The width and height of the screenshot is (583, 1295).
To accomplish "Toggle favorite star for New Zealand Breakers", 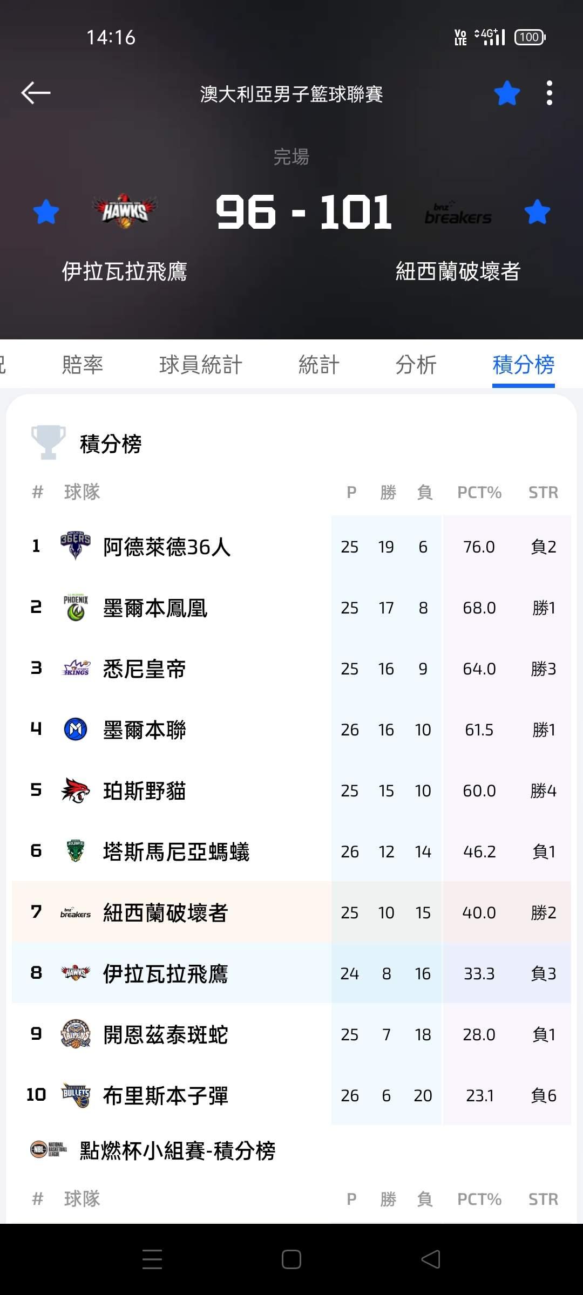I will click(537, 212).
